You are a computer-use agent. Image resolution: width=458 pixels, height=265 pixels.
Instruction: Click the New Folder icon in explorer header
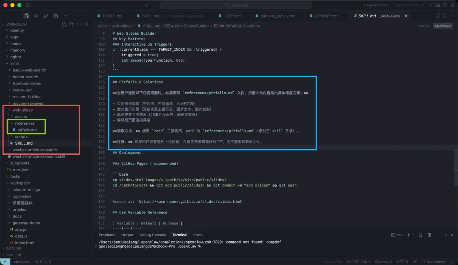click(x=72, y=25)
